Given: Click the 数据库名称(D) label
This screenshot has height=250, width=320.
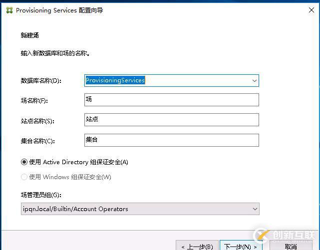Looking at the screenshot, I should [x=40, y=81].
